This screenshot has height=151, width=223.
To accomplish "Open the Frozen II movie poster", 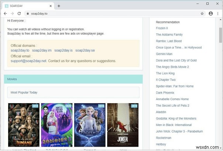I will [90, 125].
